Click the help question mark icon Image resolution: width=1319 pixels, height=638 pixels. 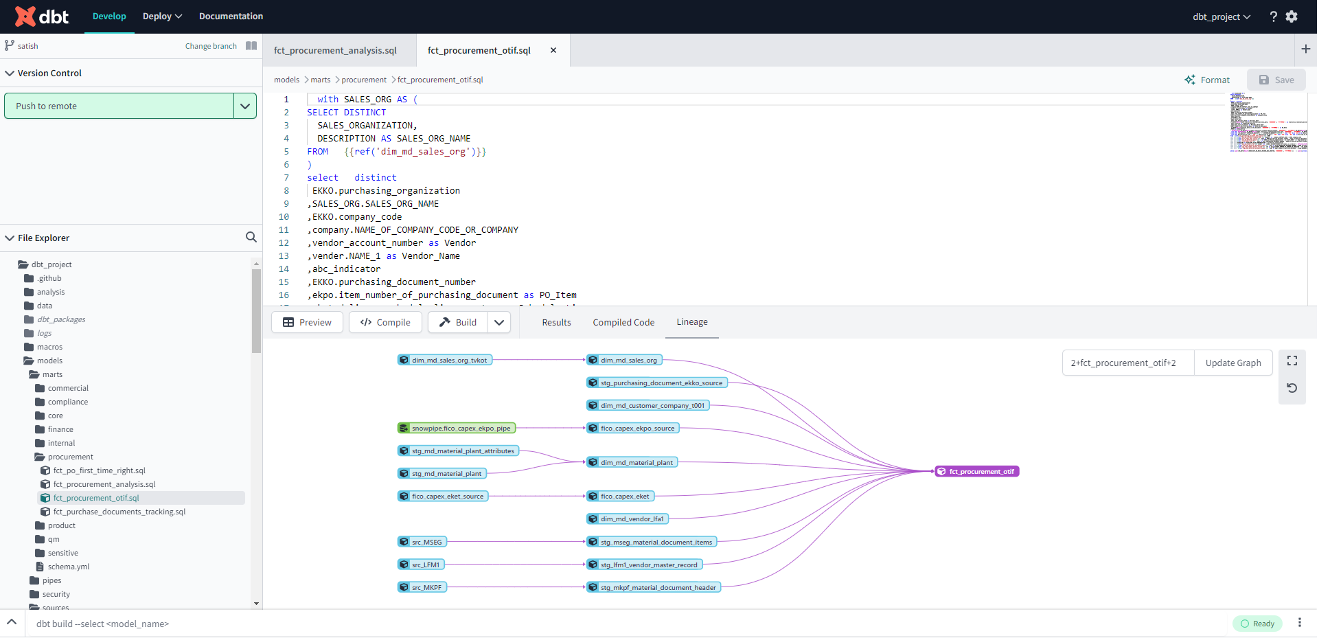coord(1273,16)
